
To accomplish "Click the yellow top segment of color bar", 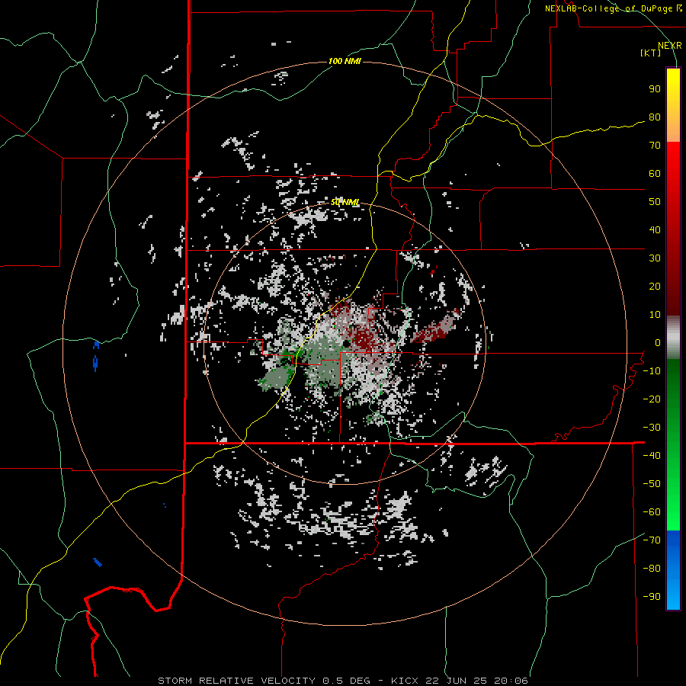I will tap(673, 105).
